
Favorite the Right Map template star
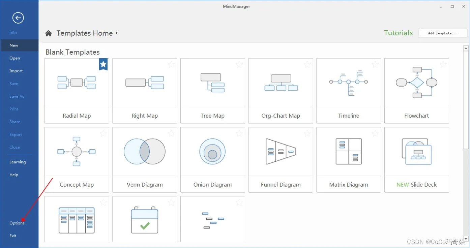(171, 64)
